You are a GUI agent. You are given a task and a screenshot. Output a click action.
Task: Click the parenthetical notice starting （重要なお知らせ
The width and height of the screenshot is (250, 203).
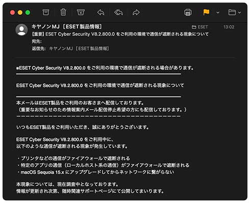[x=102, y=110]
